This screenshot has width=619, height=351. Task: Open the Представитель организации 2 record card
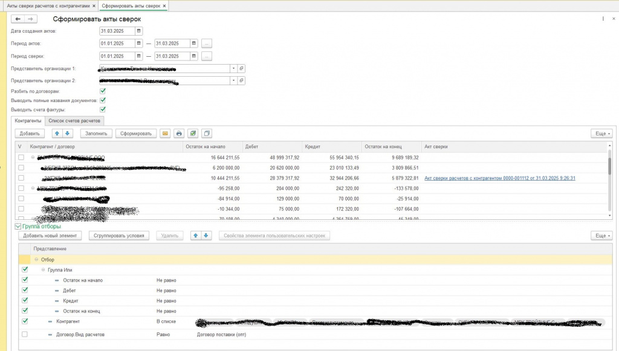(241, 80)
